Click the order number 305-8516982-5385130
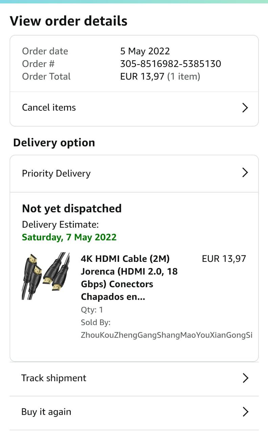The height and width of the screenshot is (433, 268). tap(171, 64)
